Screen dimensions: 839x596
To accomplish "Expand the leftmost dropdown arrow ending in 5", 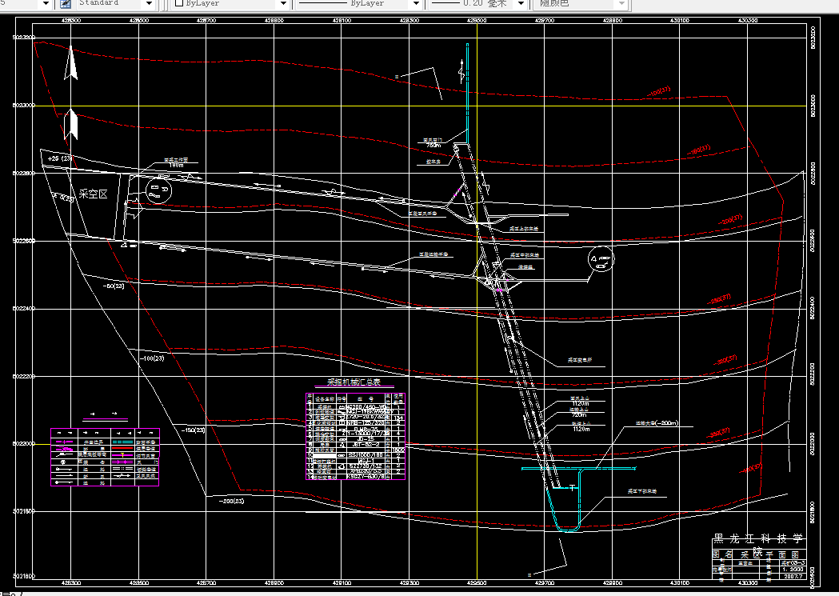I will (x=46, y=4).
